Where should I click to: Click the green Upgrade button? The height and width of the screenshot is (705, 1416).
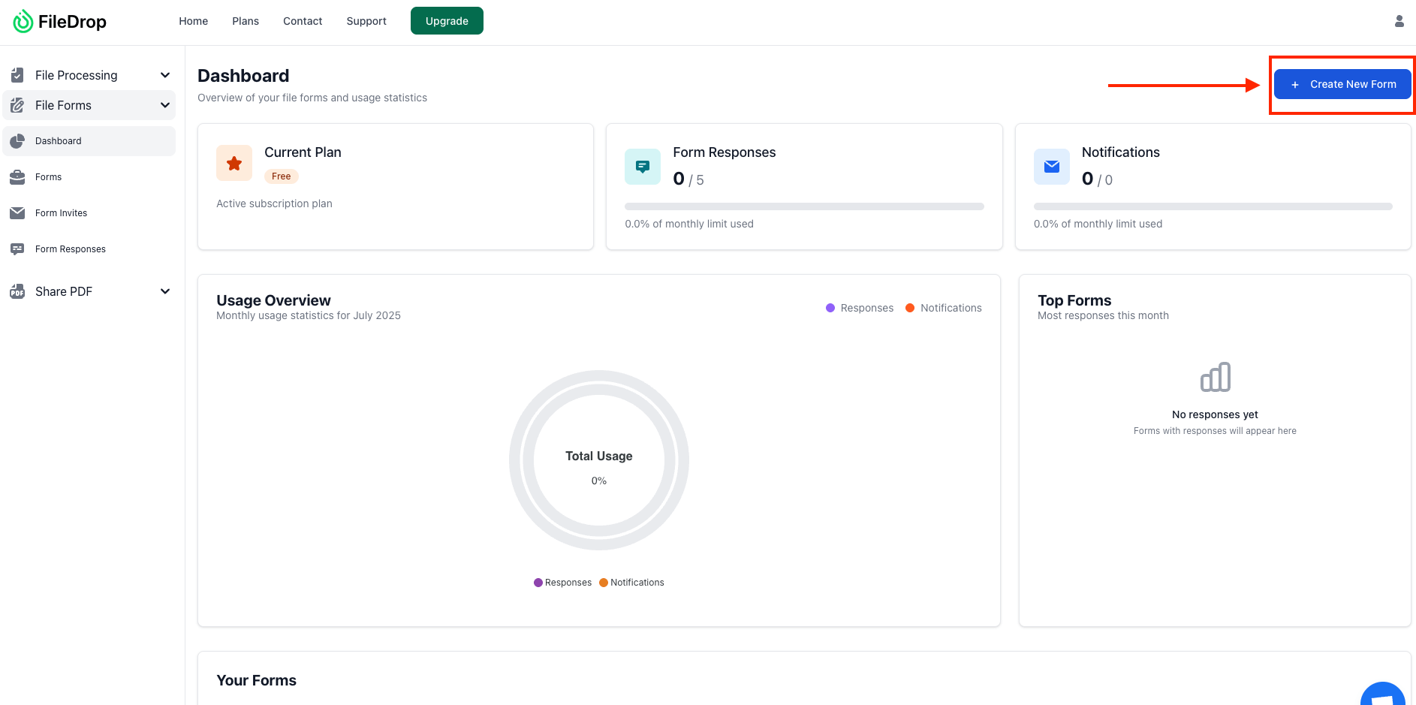[x=447, y=21]
